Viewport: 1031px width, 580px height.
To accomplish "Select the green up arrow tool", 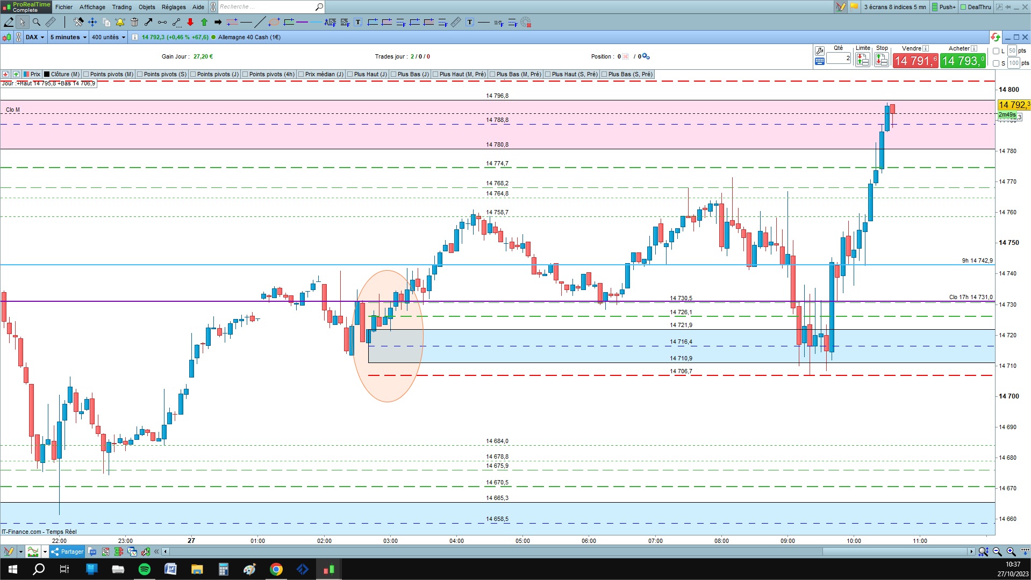I will coord(204,22).
